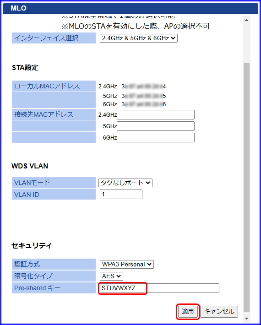The width and height of the screenshot is (261, 325).
Task: Open the VLANモード dropdown
Action: (125, 183)
